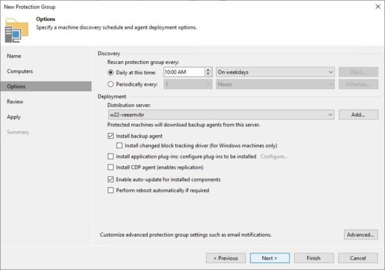The height and width of the screenshot is (270, 385).
Task: Open the Advanced... settings button
Action: (361, 235)
